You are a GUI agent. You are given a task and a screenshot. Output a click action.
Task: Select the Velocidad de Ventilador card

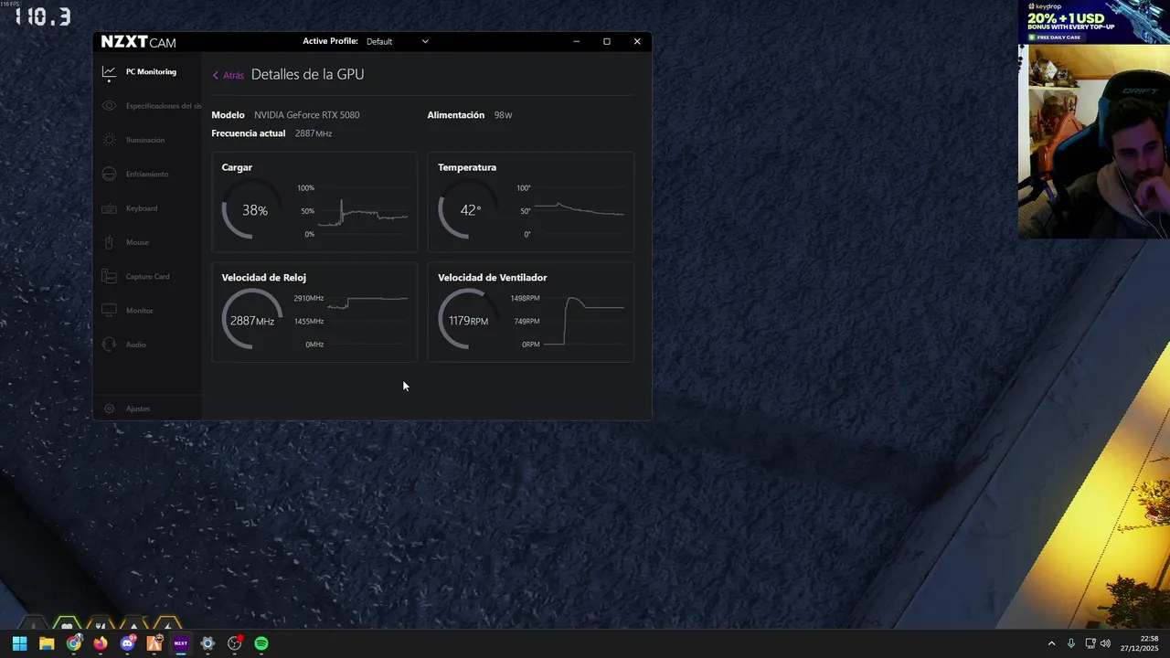(x=530, y=313)
